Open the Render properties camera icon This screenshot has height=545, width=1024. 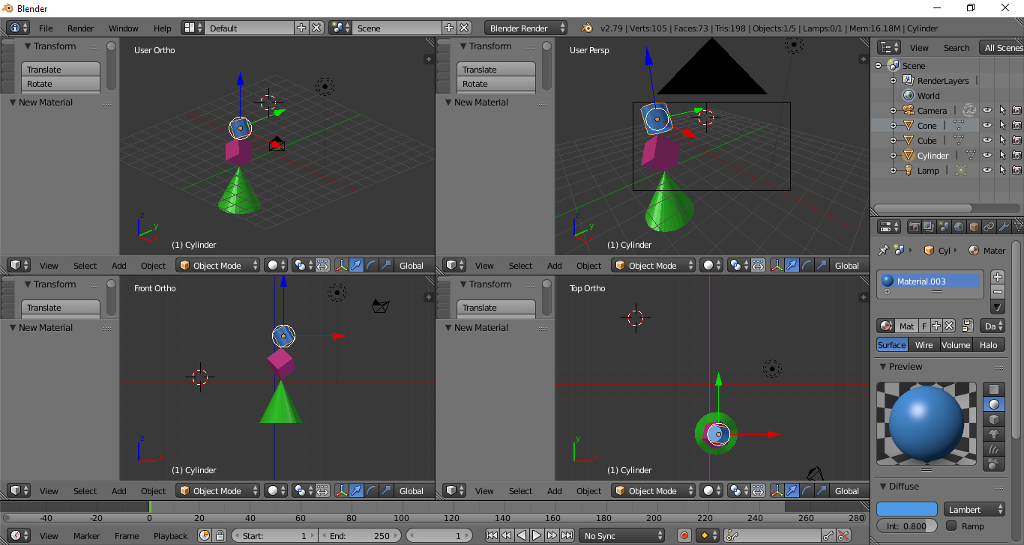[x=915, y=226]
